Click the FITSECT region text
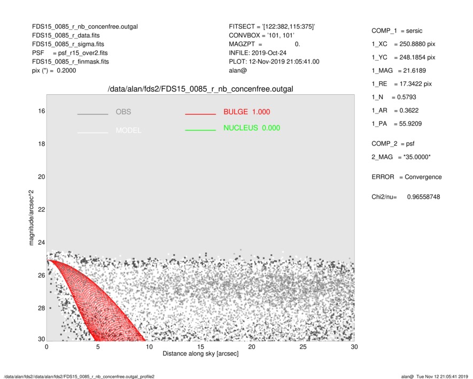The width and height of the screenshot is (473, 379). click(272, 27)
